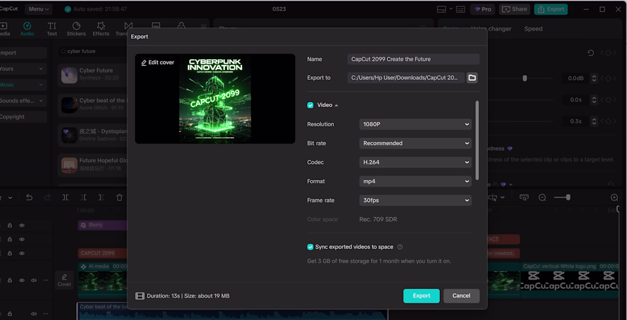Image resolution: width=627 pixels, height=320 pixels.
Task: Open the Resolution 1080P dropdown
Action: point(416,124)
